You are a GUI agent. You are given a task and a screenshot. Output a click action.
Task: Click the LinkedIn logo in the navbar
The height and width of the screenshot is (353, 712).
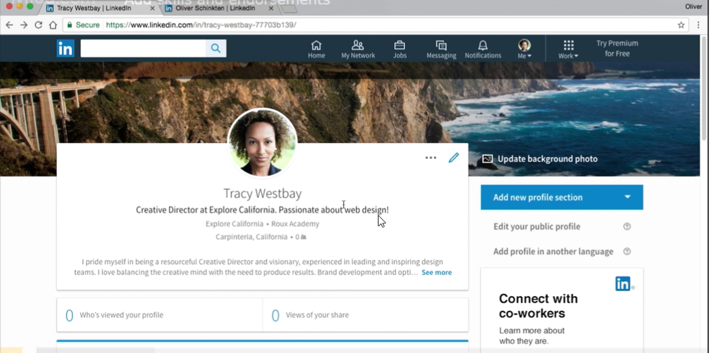tap(65, 49)
